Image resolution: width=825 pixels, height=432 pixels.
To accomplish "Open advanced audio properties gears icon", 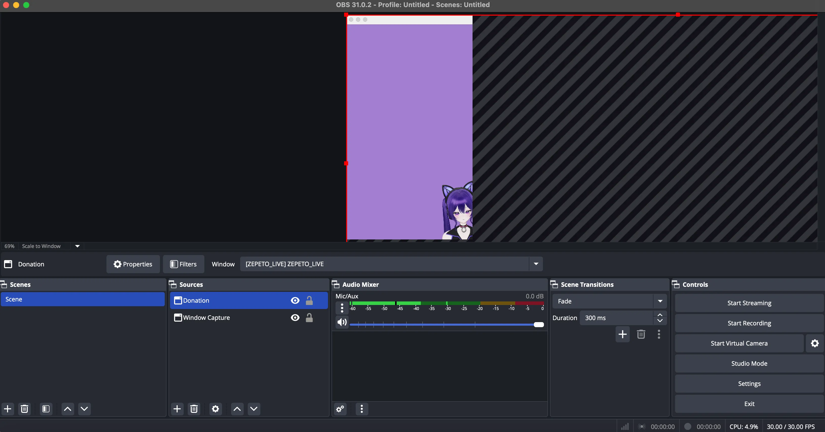I will point(340,409).
